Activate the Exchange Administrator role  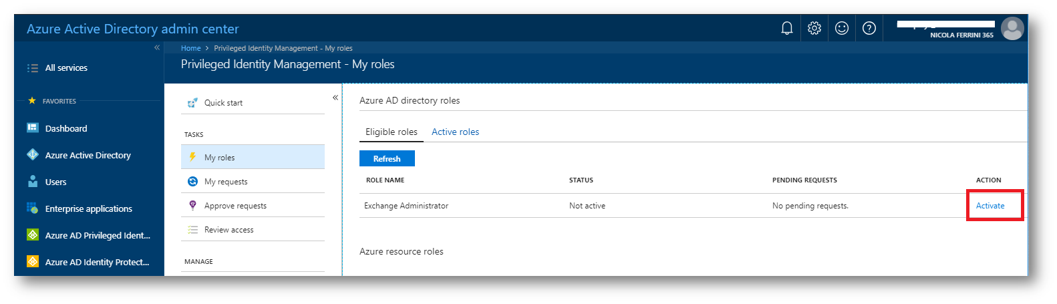pos(990,206)
